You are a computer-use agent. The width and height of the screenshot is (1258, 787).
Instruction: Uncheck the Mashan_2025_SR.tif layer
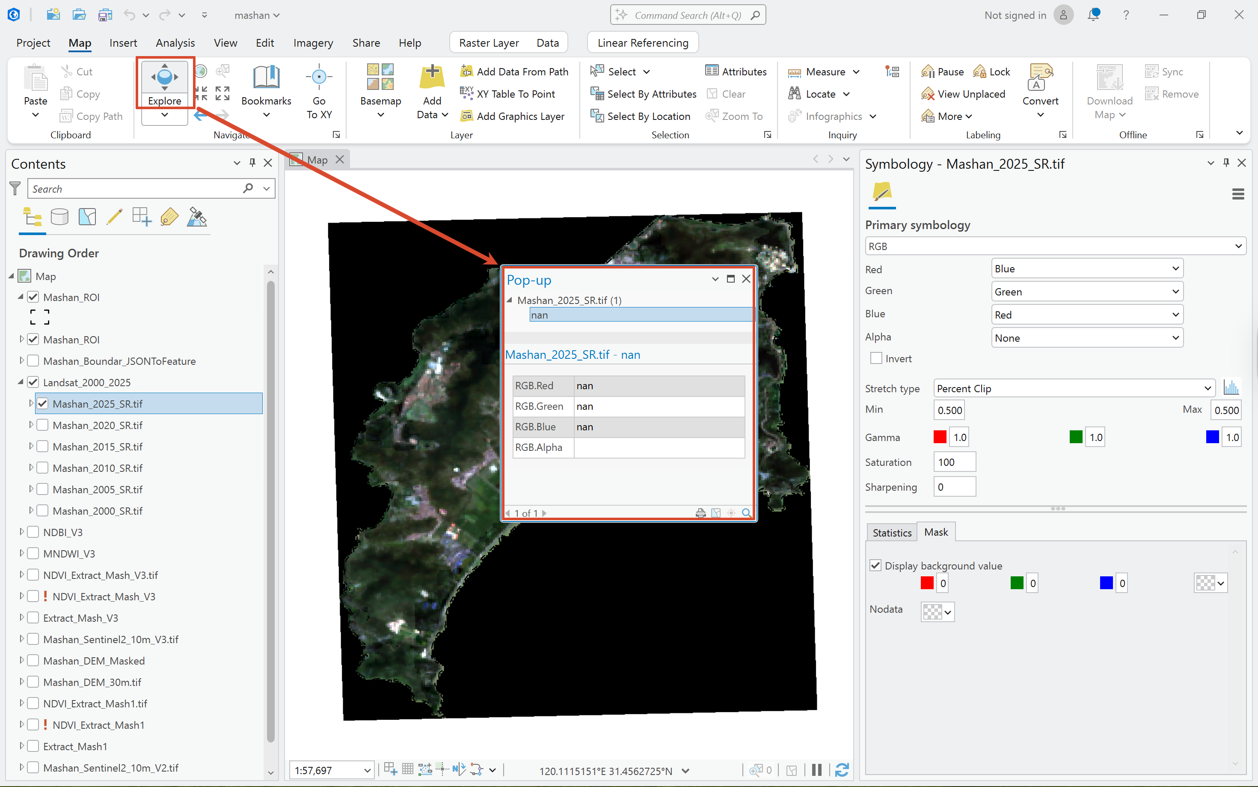(x=43, y=403)
